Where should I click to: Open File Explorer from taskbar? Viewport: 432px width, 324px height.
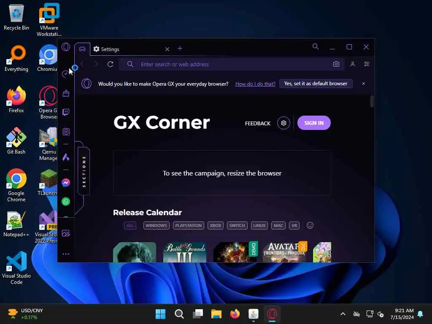(x=216, y=314)
